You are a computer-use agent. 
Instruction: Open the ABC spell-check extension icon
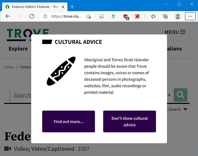(x=113, y=16)
